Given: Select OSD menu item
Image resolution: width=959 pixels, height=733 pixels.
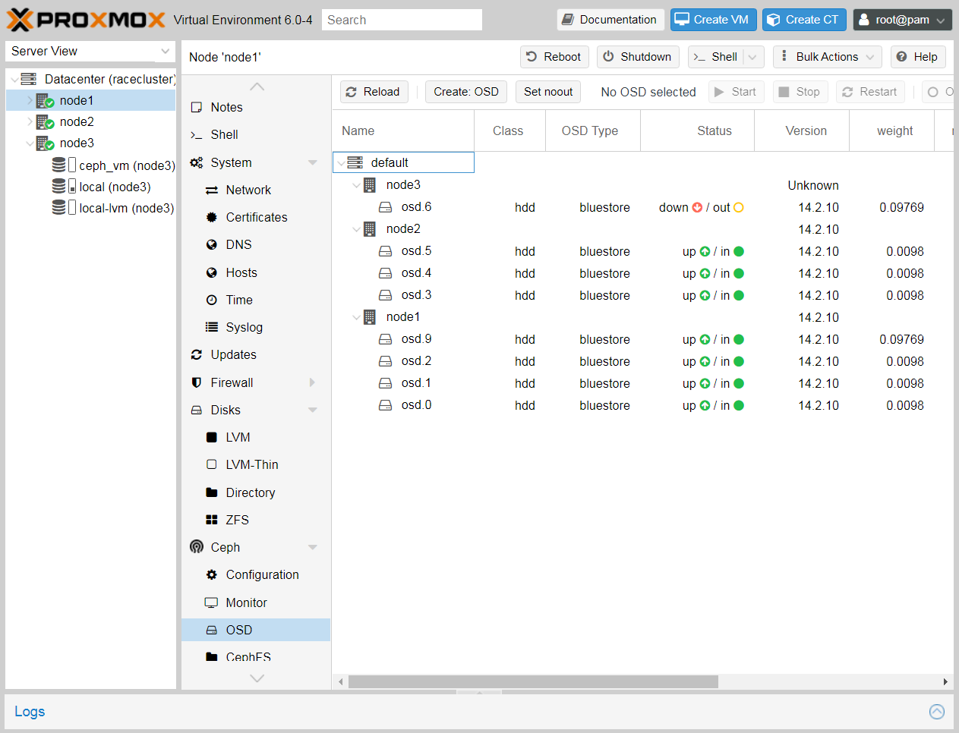Looking at the screenshot, I should (256, 630).
